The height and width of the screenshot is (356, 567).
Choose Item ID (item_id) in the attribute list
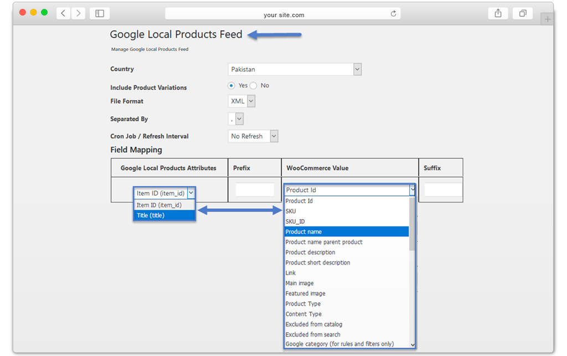164,205
